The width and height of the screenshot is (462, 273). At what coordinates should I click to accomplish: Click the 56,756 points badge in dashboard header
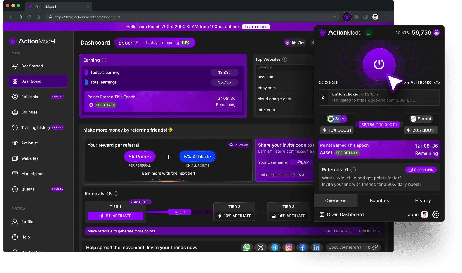[295, 43]
